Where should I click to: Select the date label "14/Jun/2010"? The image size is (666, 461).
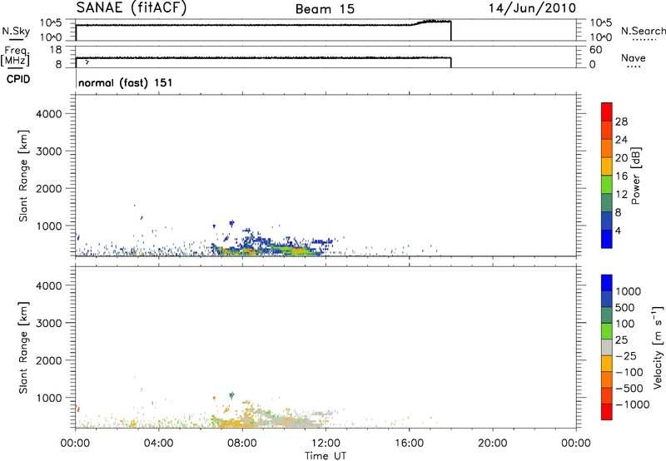tap(532, 8)
